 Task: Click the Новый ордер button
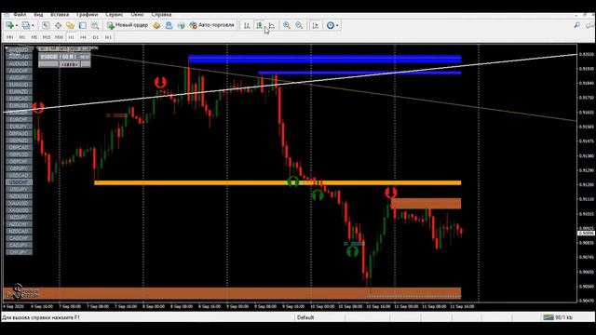coord(128,25)
